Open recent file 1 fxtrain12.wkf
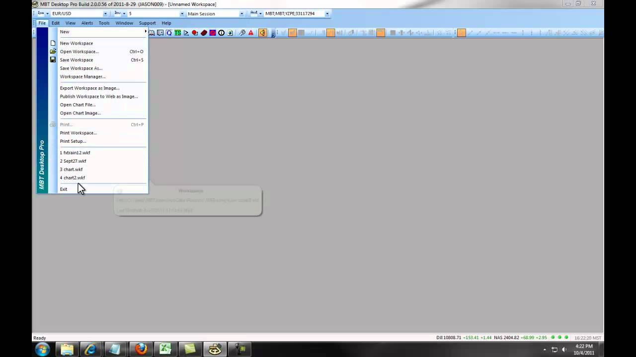 [x=75, y=153]
